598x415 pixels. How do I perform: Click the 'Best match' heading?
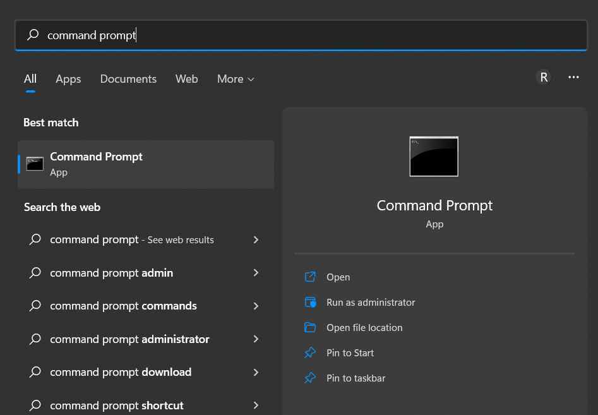pyautogui.click(x=51, y=123)
